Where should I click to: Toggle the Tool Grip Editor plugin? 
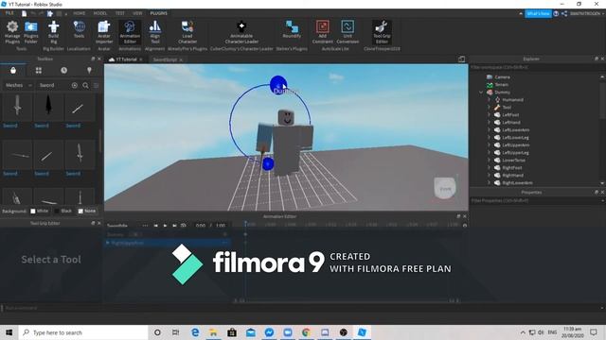382,32
